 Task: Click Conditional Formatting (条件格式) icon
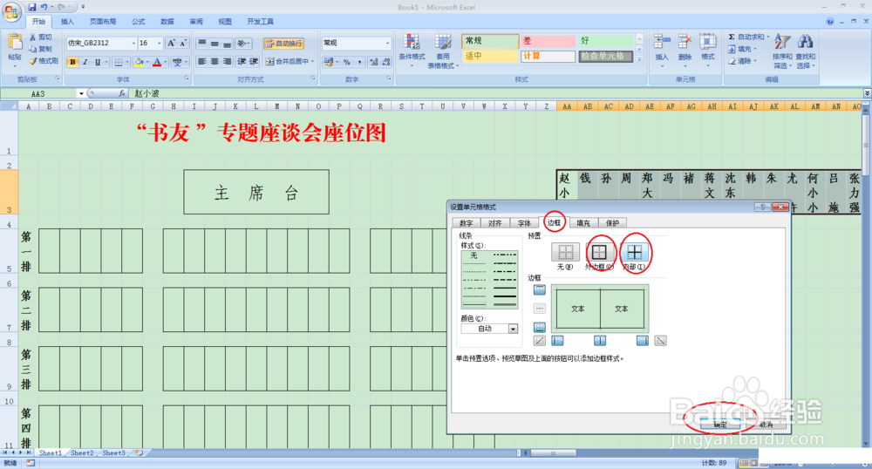click(x=412, y=42)
